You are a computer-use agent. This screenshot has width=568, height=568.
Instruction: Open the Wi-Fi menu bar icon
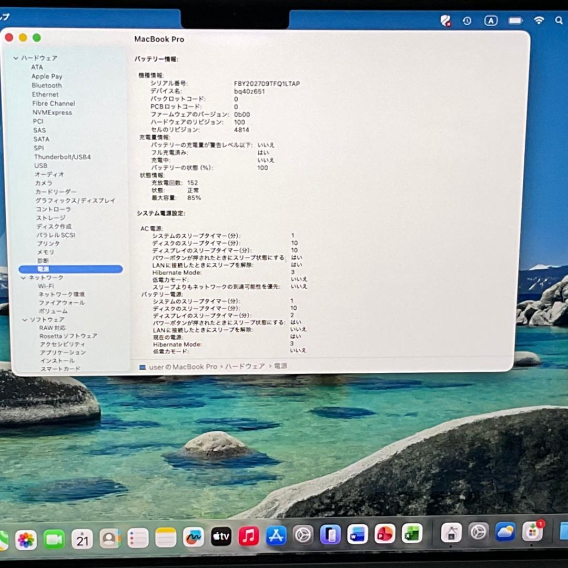pos(539,21)
